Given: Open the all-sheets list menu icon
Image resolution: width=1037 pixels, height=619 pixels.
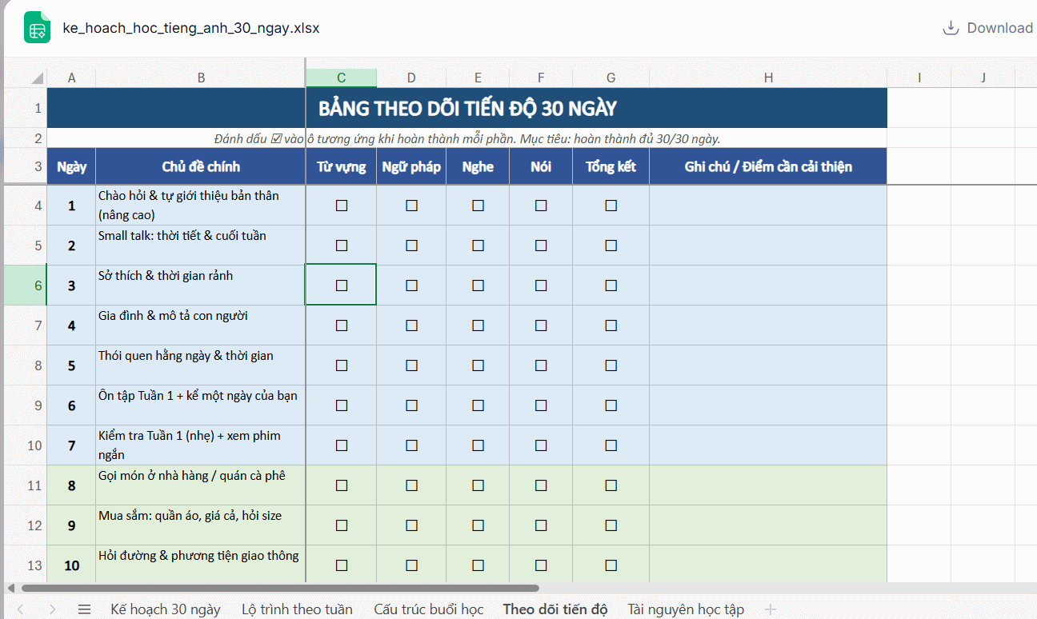Looking at the screenshot, I should 84,609.
